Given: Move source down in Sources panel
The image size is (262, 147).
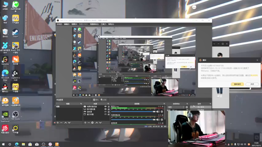Looking at the screenshot, I should pos(100,123).
